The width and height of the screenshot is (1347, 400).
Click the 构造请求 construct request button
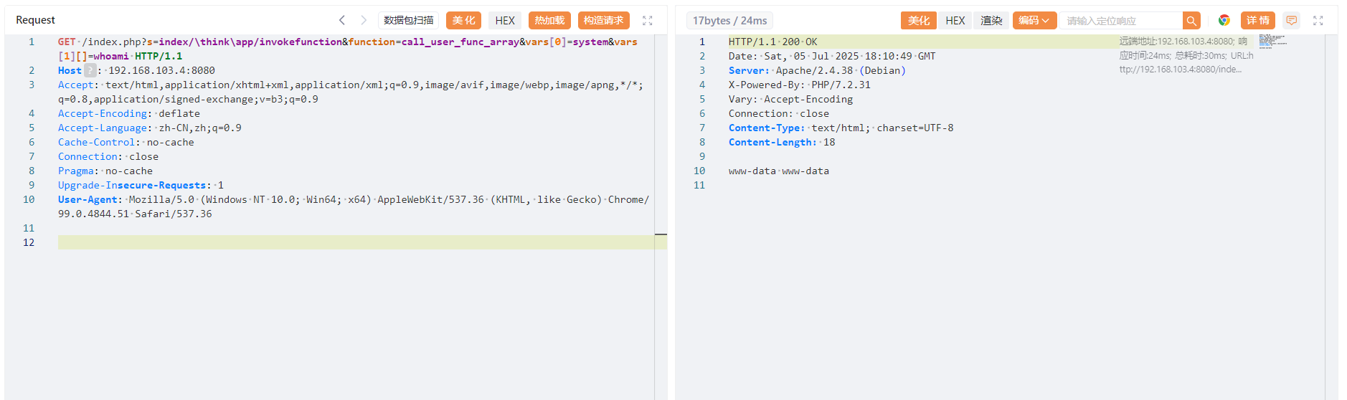[x=603, y=20]
